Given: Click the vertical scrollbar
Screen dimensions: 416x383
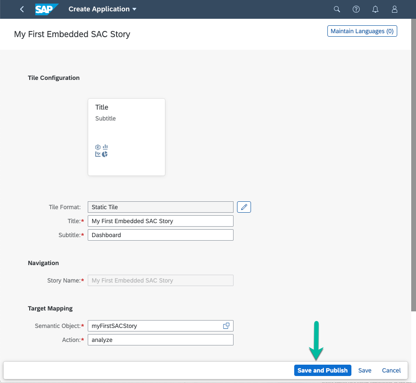Looking at the screenshot, I should (x=414, y=165).
